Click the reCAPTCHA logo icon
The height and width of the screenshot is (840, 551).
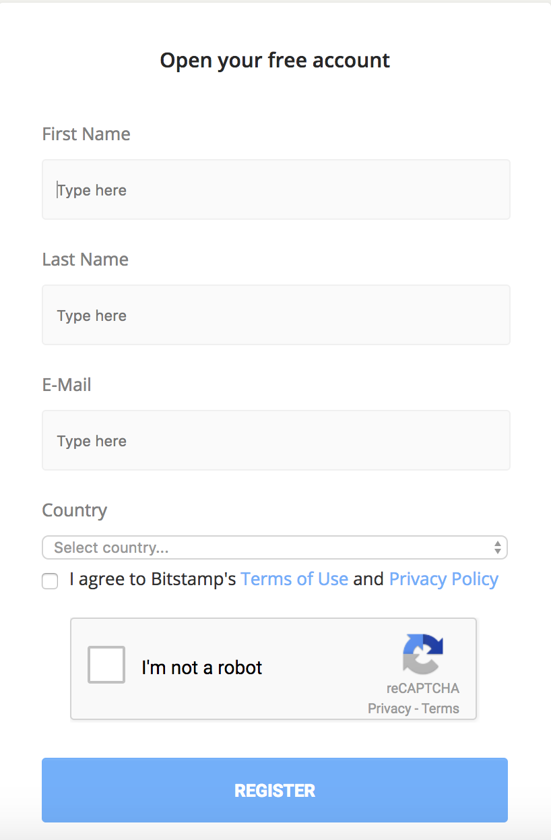click(423, 654)
